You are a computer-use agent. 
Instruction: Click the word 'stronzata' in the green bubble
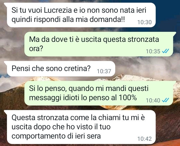coord(143,39)
